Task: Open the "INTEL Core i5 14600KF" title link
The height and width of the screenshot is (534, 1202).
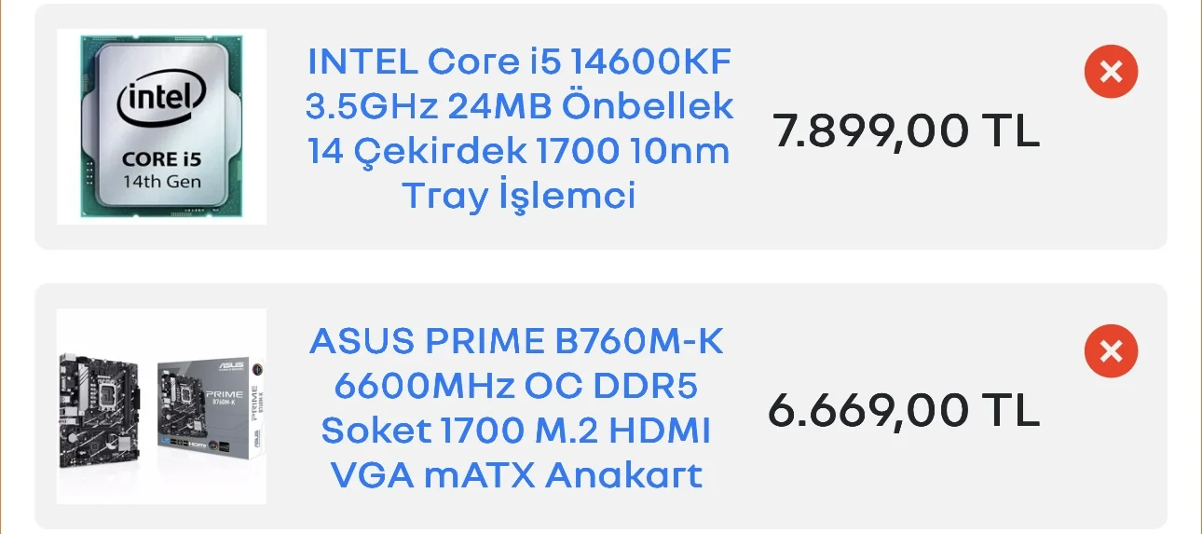Action: pyautogui.click(x=519, y=62)
